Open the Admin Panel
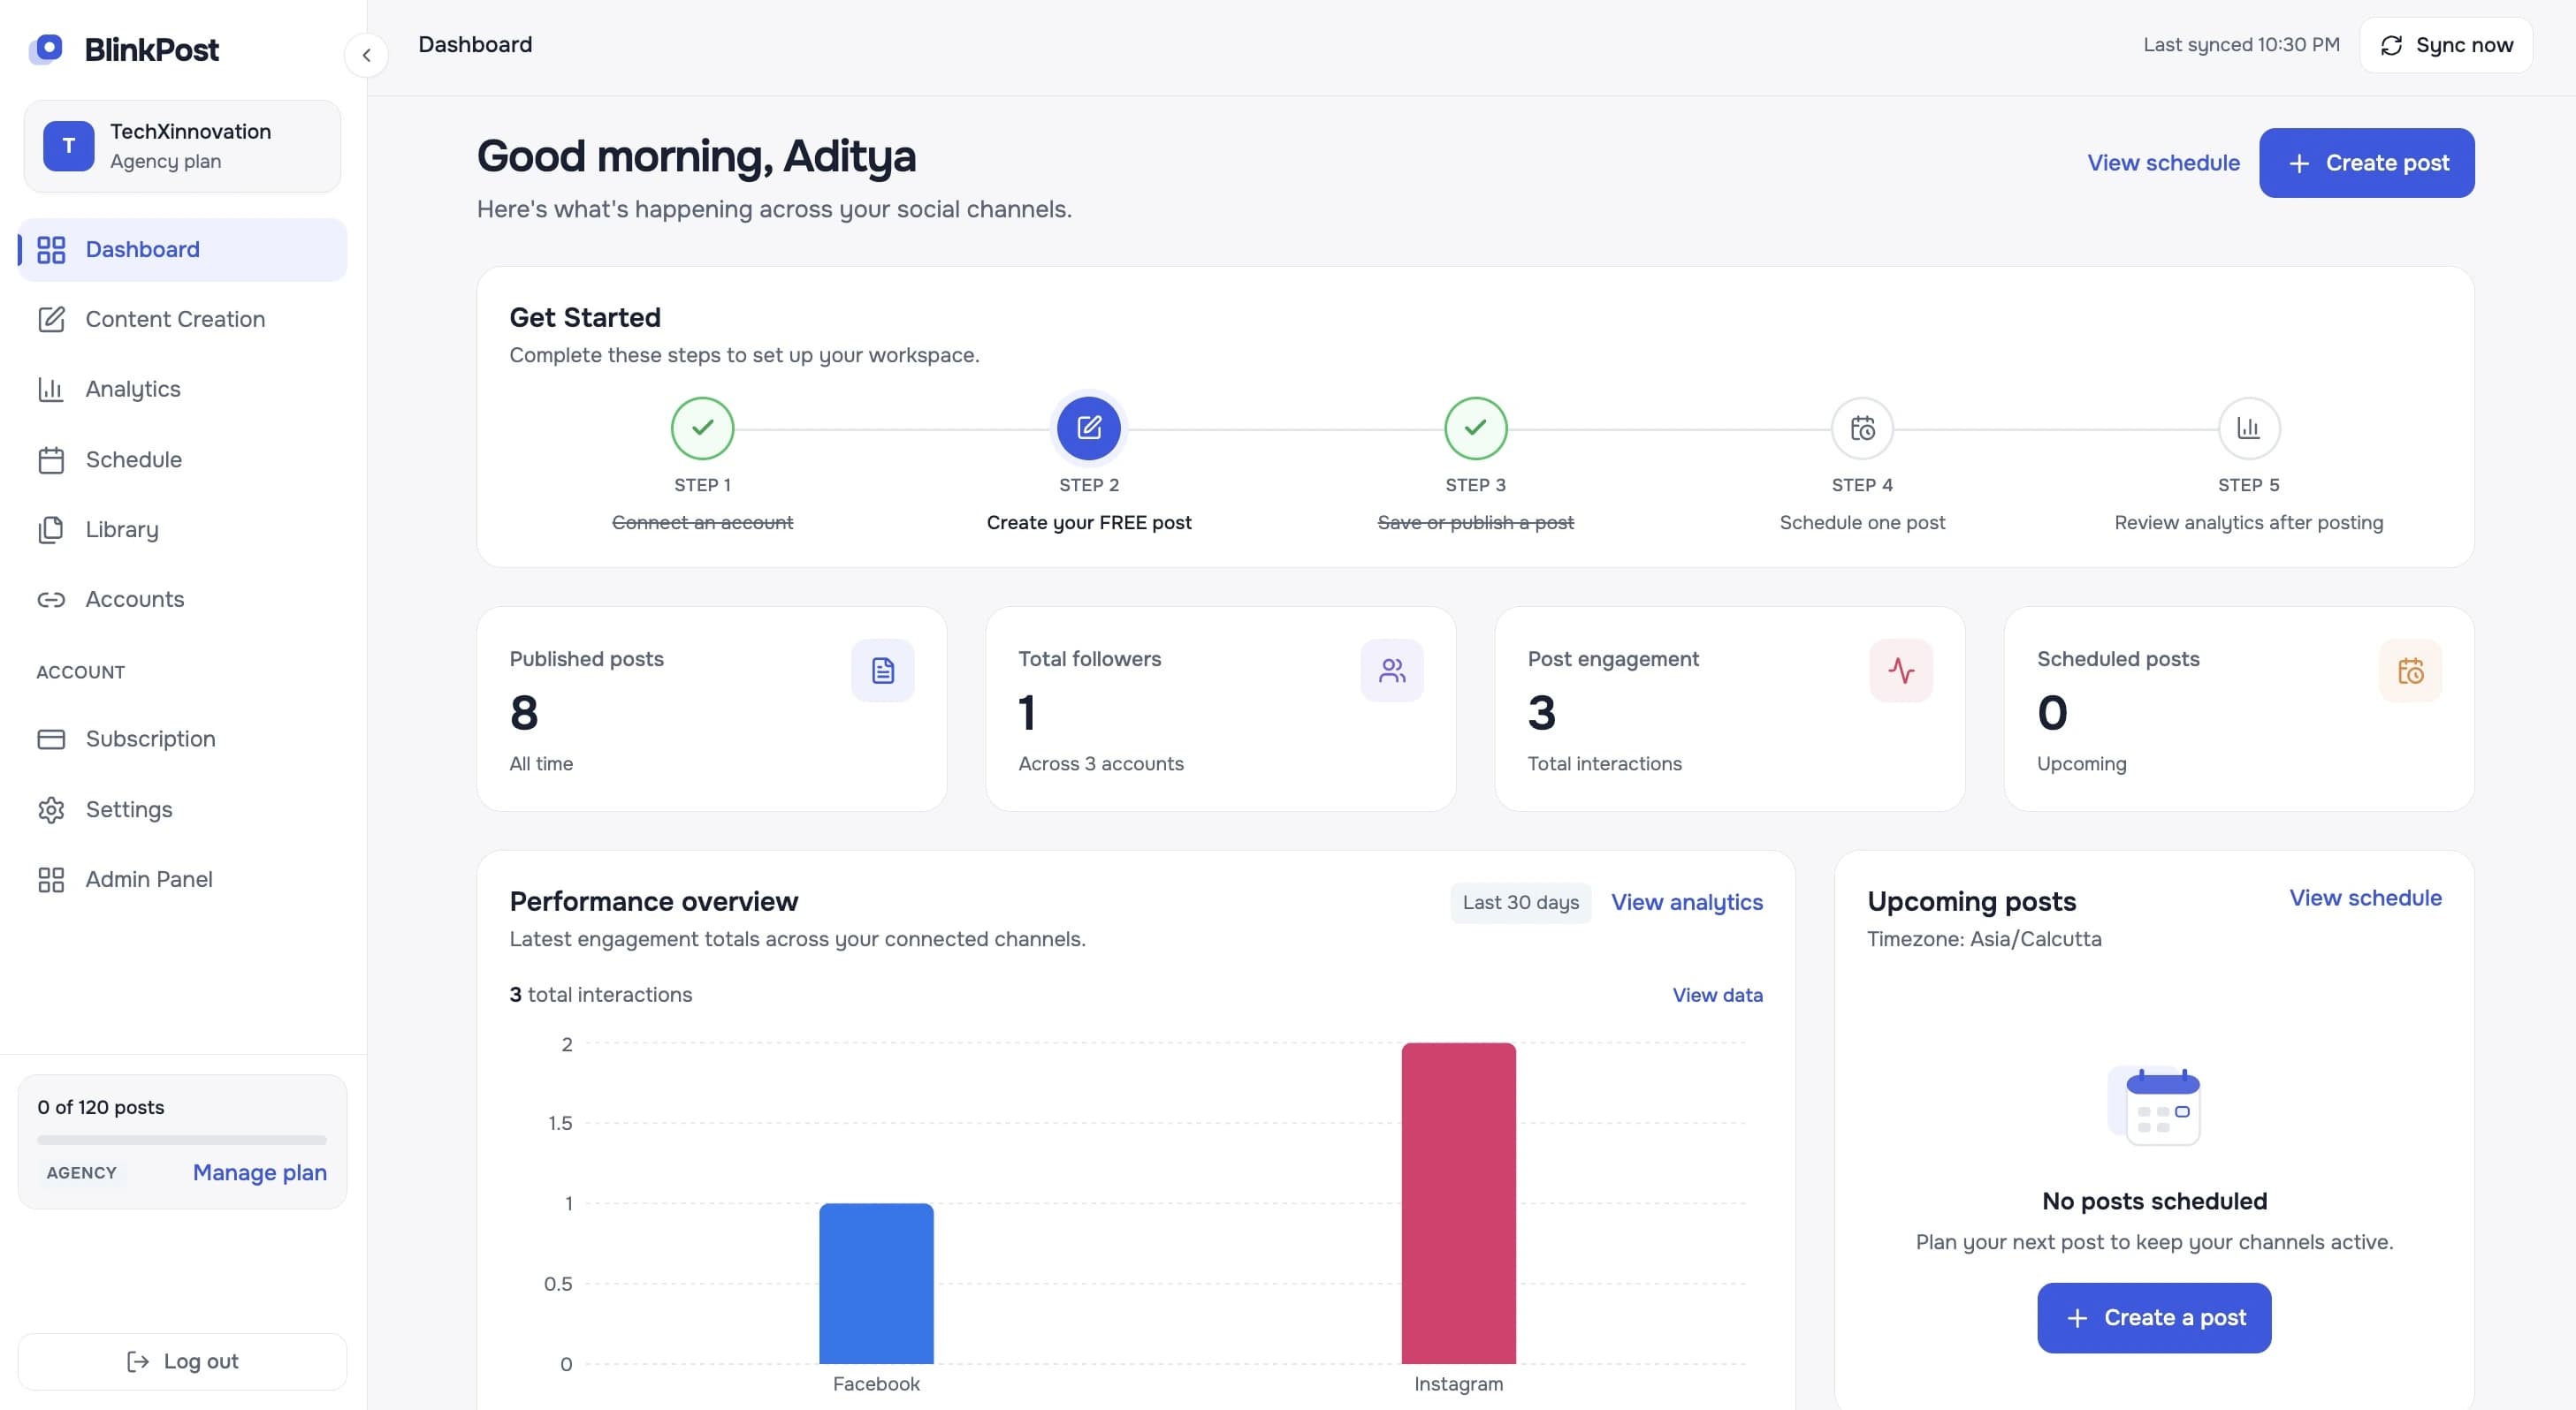The image size is (2576, 1410). point(182,879)
